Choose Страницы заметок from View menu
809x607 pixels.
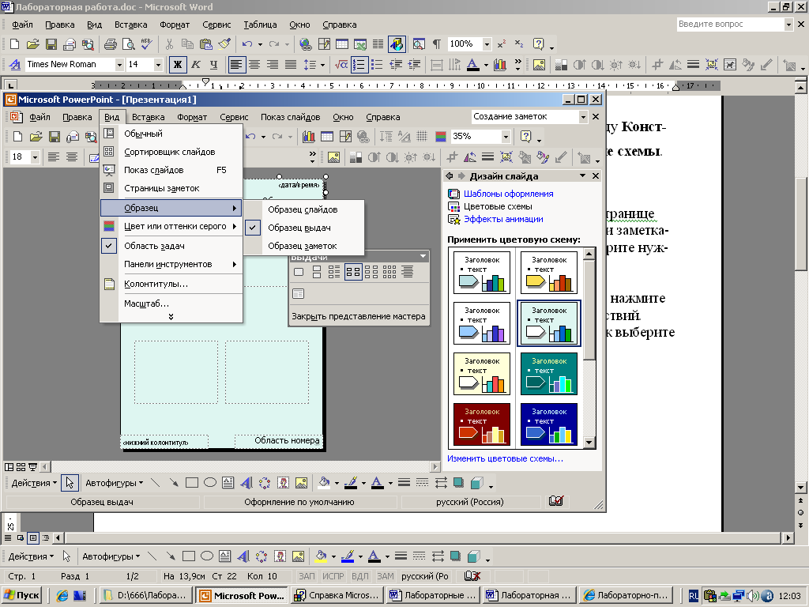[171, 188]
